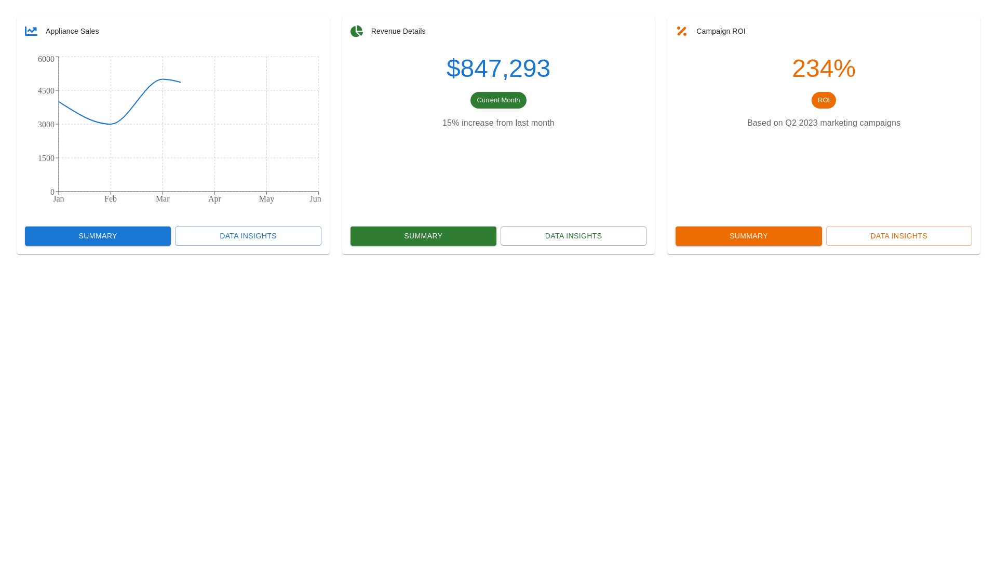The width and height of the screenshot is (997, 561).
Task: Click the green Current Month chip
Action: pyautogui.click(x=498, y=100)
